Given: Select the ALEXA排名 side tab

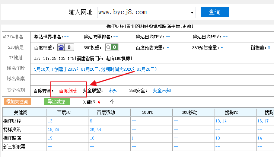Looking at the screenshot, I should tap(13, 37).
